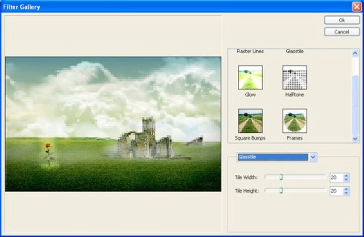Decrease Tile Height with down stepper
The height and width of the screenshot is (237, 364).
(346, 193)
